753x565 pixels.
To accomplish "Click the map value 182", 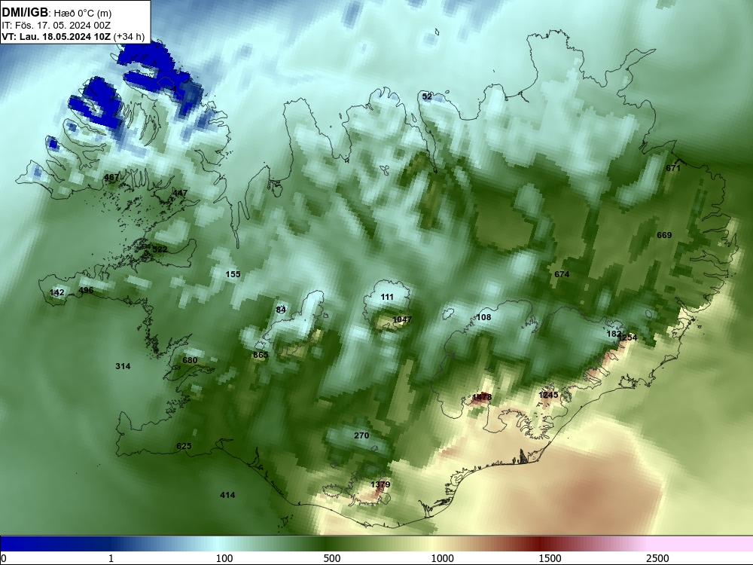I will 614,334.
